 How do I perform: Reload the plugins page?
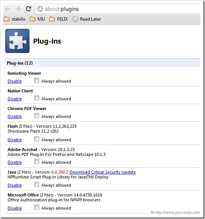click(x=28, y=9)
